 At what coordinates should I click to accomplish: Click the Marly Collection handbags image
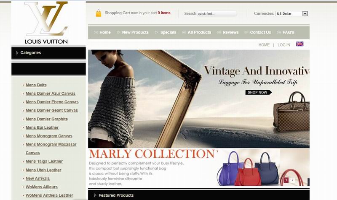click(x=249, y=168)
